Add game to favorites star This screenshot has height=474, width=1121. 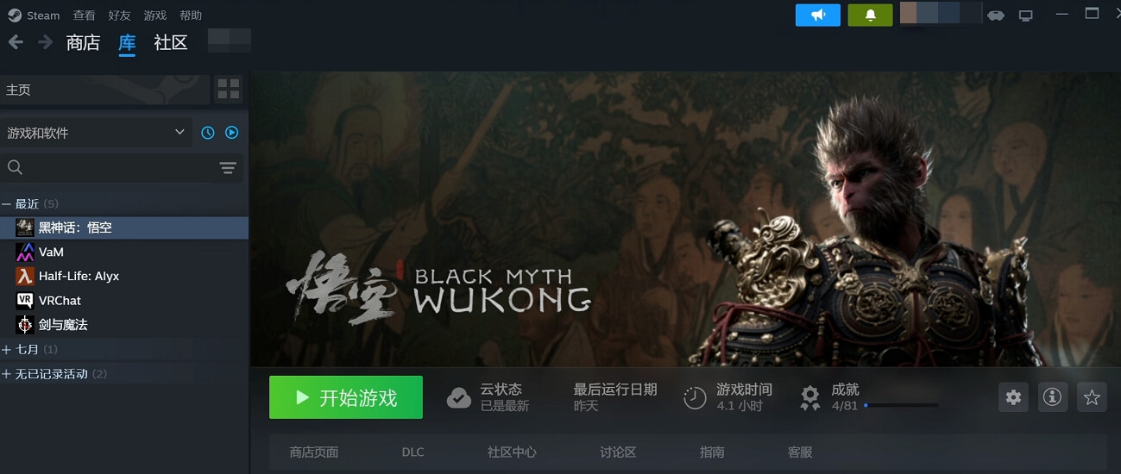(1092, 397)
